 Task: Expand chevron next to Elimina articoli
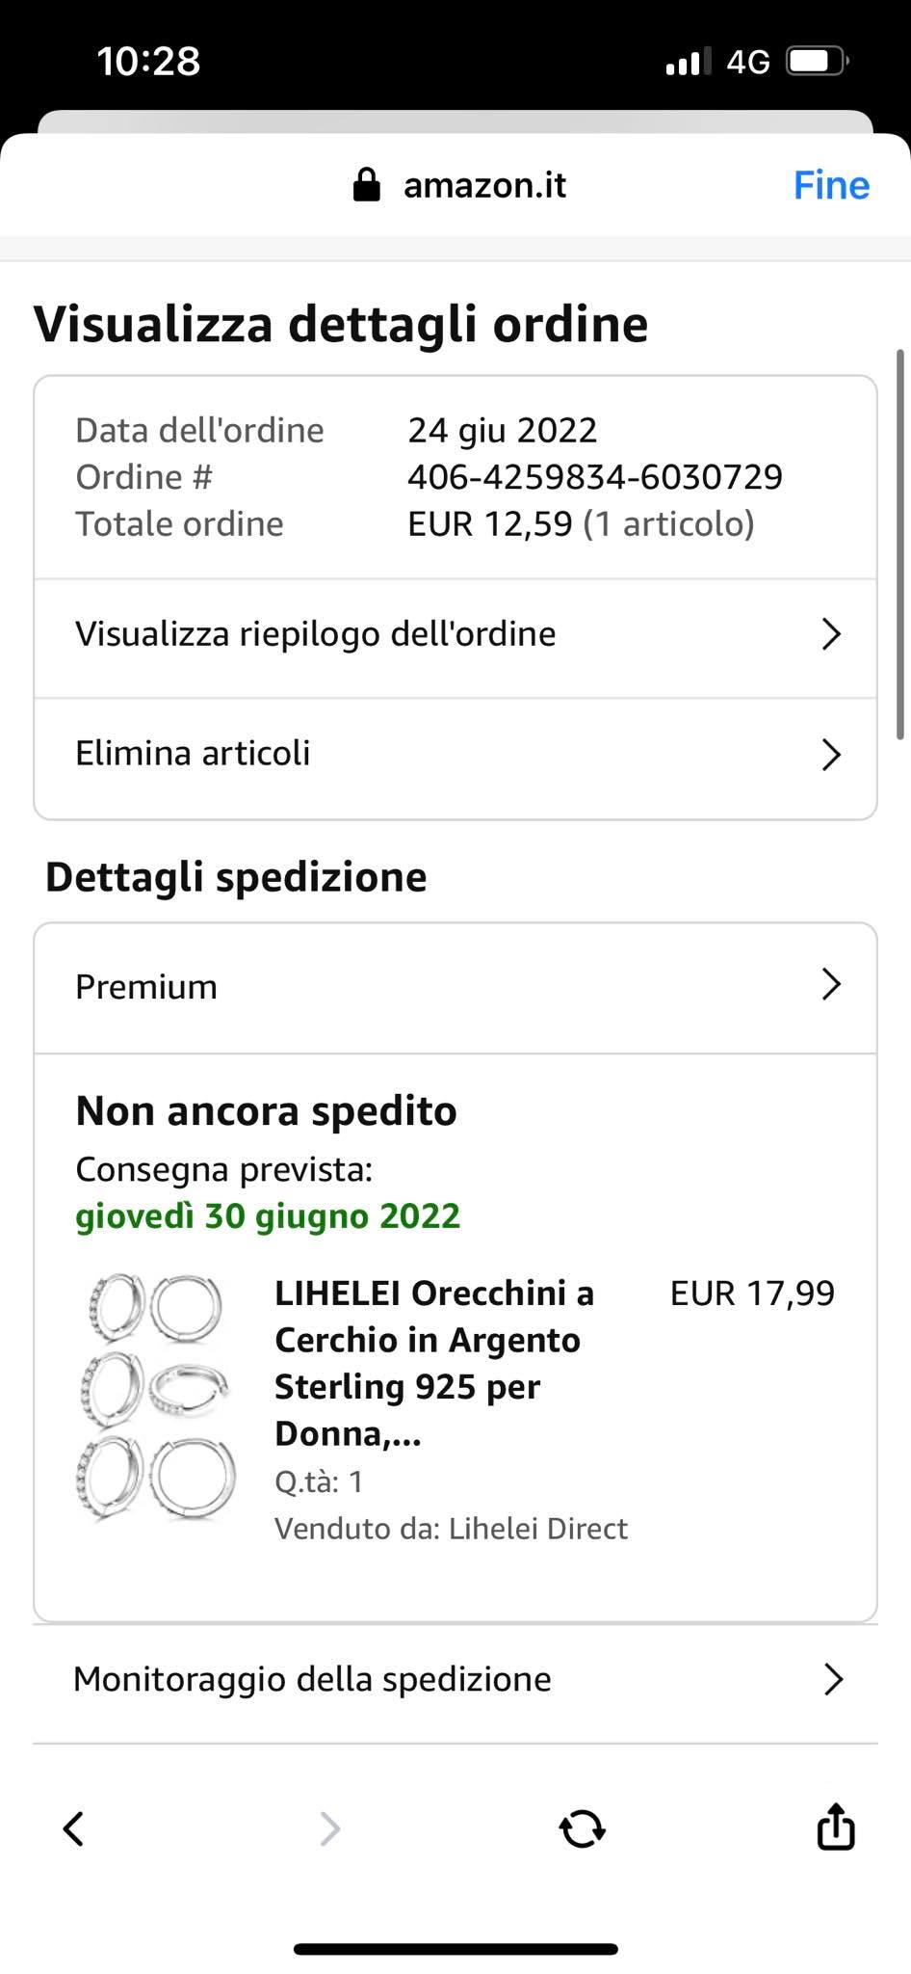pyautogui.click(x=831, y=754)
